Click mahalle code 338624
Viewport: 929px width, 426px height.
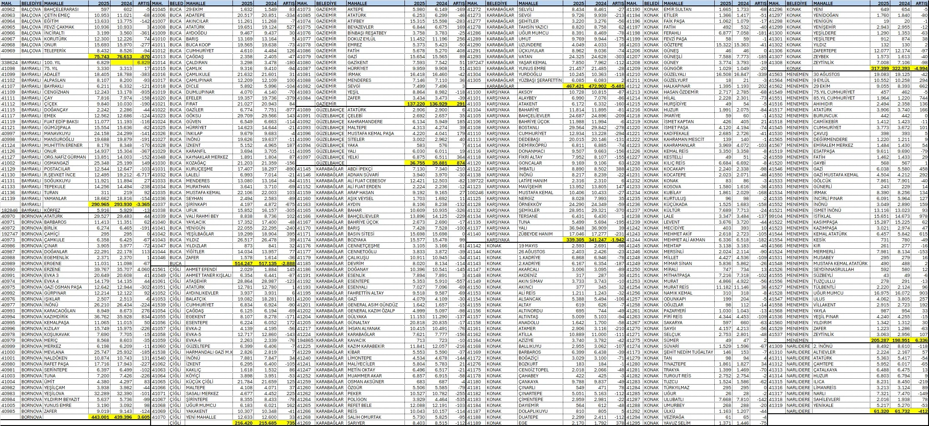point(10,62)
